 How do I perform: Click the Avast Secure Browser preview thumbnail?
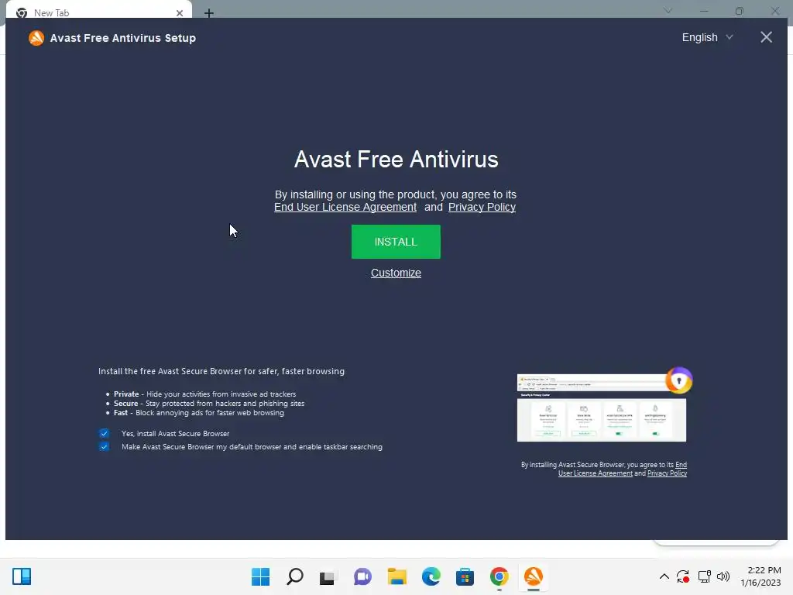[601, 408]
